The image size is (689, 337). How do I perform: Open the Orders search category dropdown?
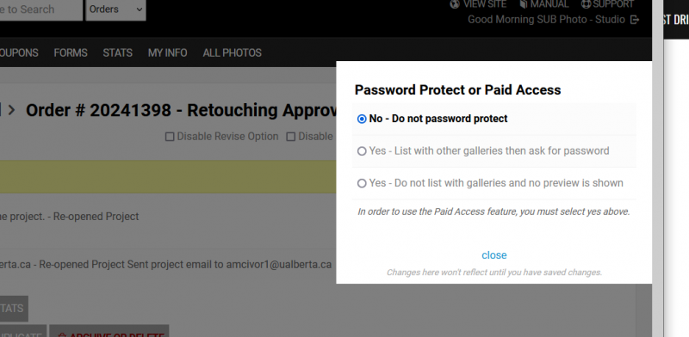click(x=116, y=9)
